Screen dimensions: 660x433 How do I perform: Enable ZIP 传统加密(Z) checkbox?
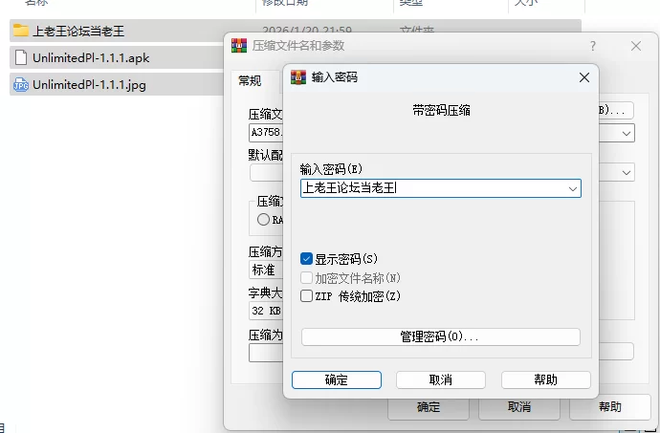coord(306,295)
